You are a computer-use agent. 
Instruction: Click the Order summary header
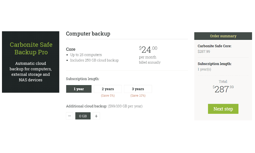pos(223,36)
